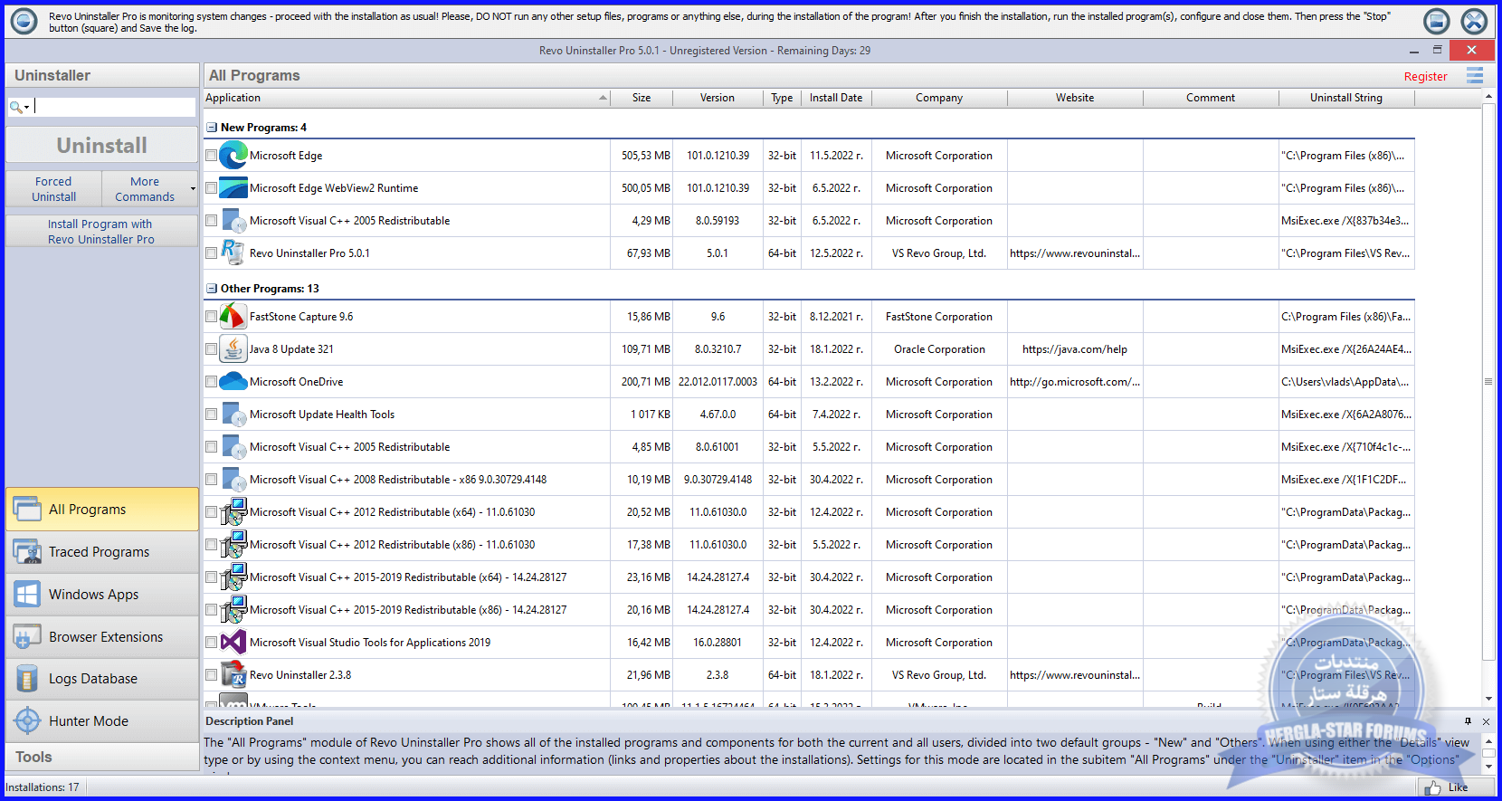Click the Uninstaller section header
The height and width of the screenshot is (801, 1502).
pos(102,75)
